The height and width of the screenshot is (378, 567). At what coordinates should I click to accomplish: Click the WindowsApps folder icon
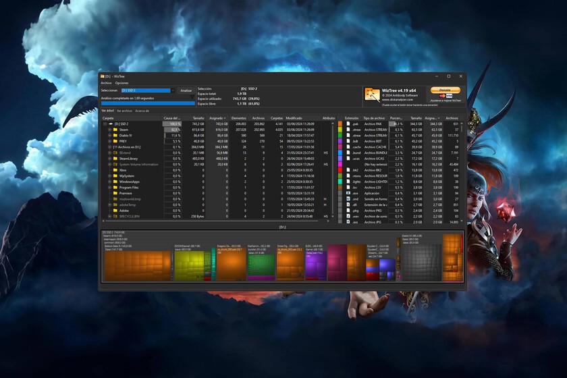115,182
